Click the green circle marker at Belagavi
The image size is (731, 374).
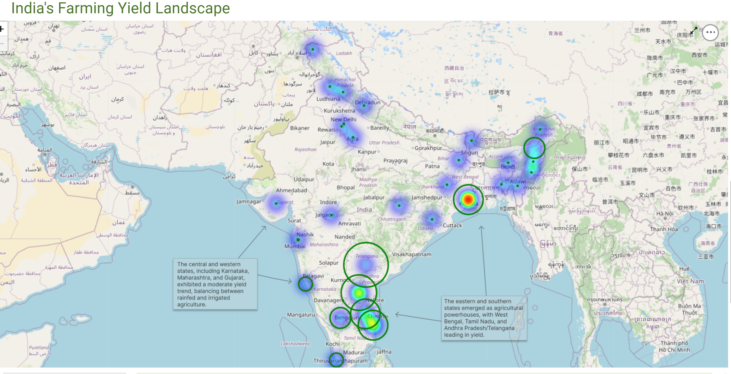click(x=305, y=284)
